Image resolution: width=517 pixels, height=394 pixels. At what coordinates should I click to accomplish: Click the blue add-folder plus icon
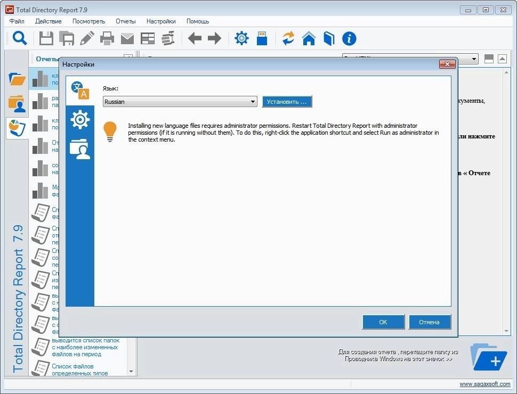(488, 357)
